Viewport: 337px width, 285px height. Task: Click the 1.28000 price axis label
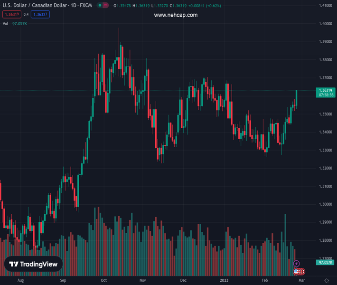[326, 240]
